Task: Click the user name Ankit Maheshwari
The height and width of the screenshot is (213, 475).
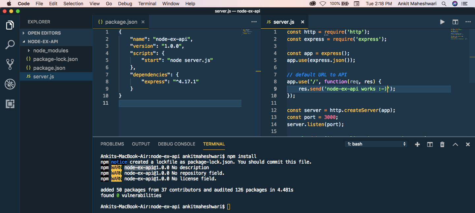Action: [x=417, y=4]
